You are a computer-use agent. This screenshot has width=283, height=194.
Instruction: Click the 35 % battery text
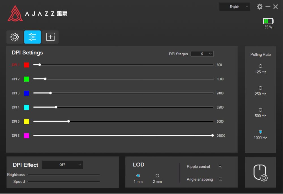(268, 27)
